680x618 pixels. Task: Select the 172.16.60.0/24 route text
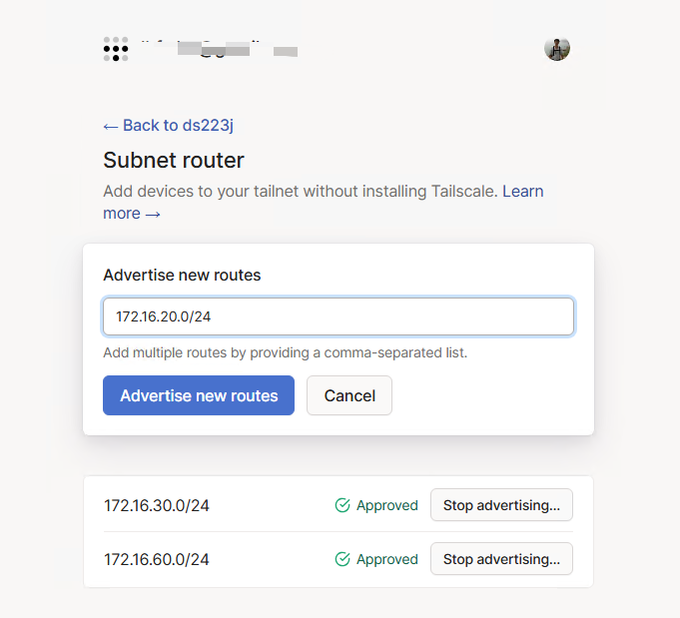coord(157,559)
